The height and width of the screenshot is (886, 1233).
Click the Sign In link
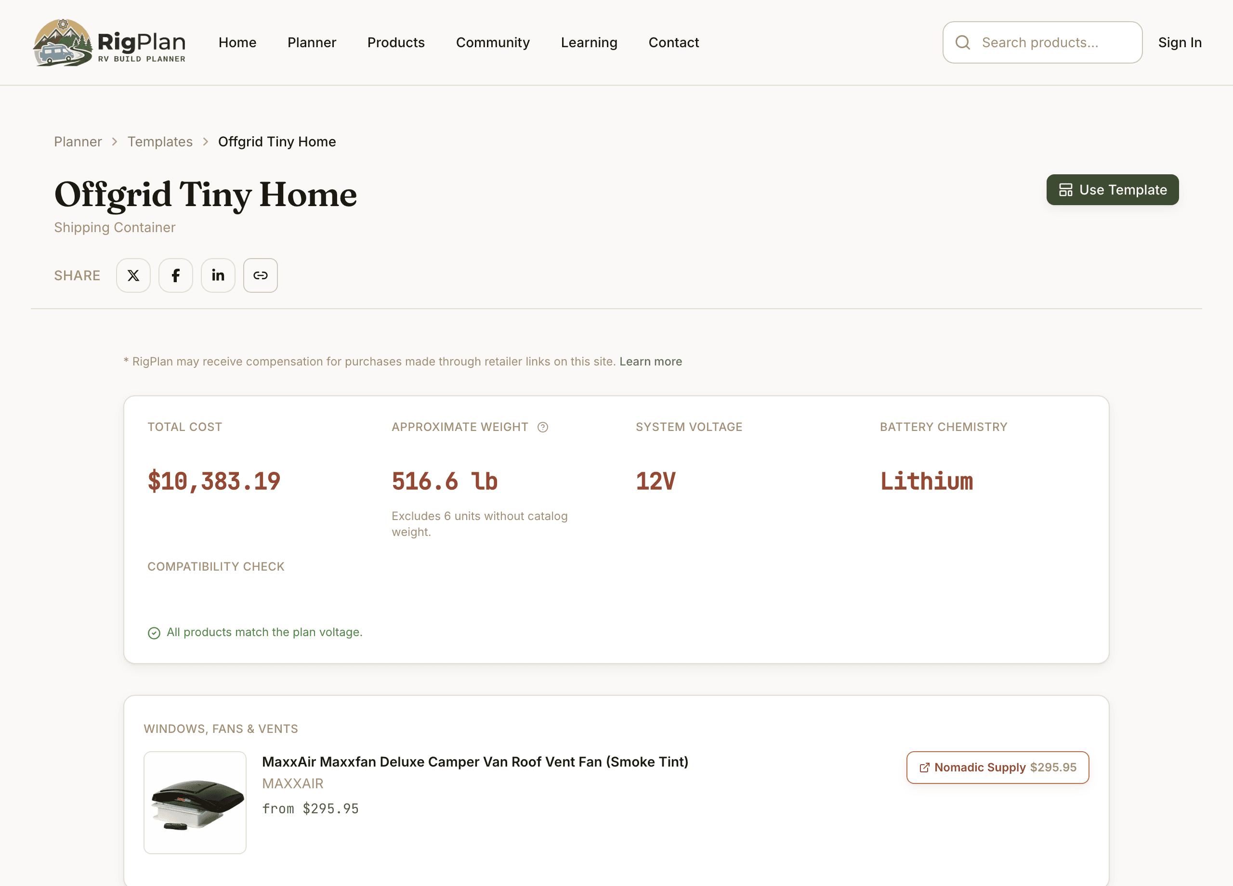tap(1180, 42)
